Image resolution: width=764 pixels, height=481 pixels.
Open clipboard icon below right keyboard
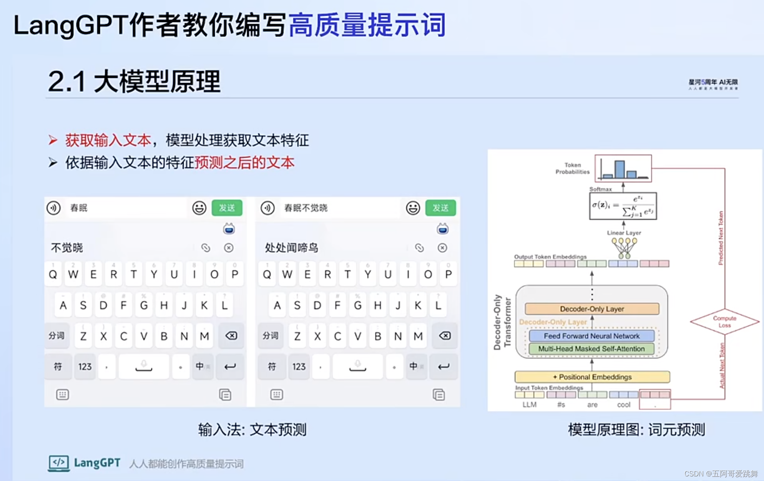point(439,395)
